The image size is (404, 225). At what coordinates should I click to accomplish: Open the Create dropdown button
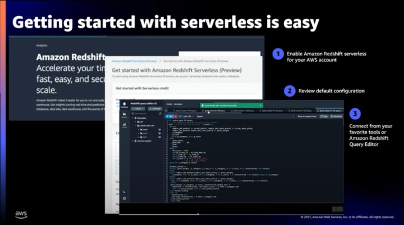(138, 109)
